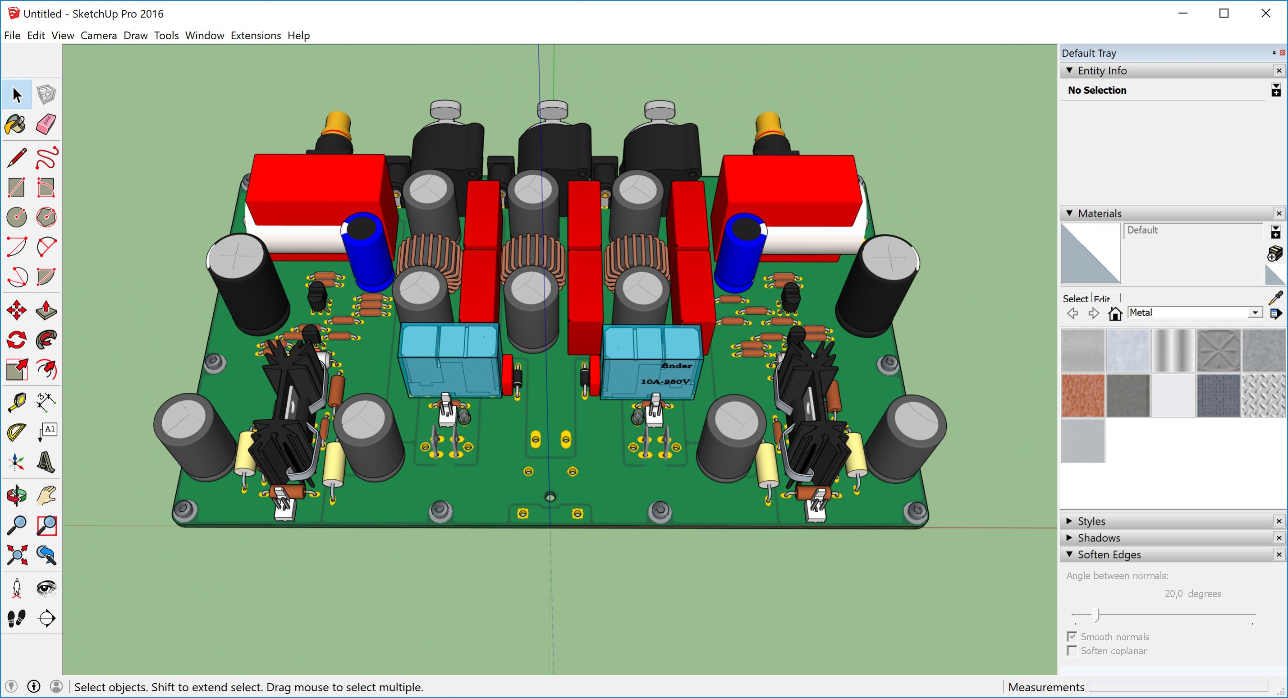Pick the diamond plate metal swatch
1288x698 pixels.
(x=1263, y=395)
